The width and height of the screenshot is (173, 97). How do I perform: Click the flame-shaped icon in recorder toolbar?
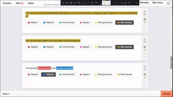pyautogui.click(x=92, y=3)
